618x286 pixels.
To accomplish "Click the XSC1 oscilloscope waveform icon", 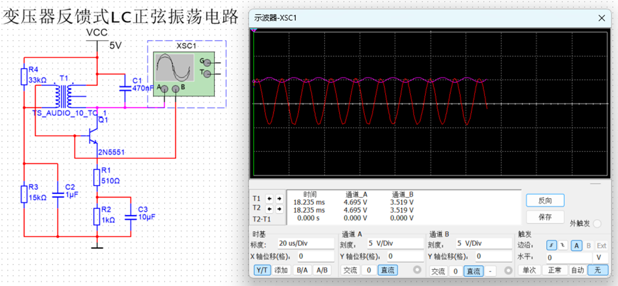I will coord(174,68).
